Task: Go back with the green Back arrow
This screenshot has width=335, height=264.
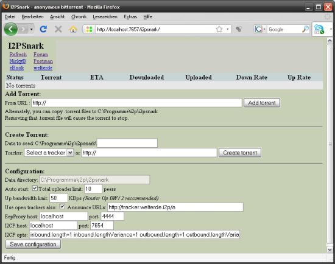Action: click(11, 29)
